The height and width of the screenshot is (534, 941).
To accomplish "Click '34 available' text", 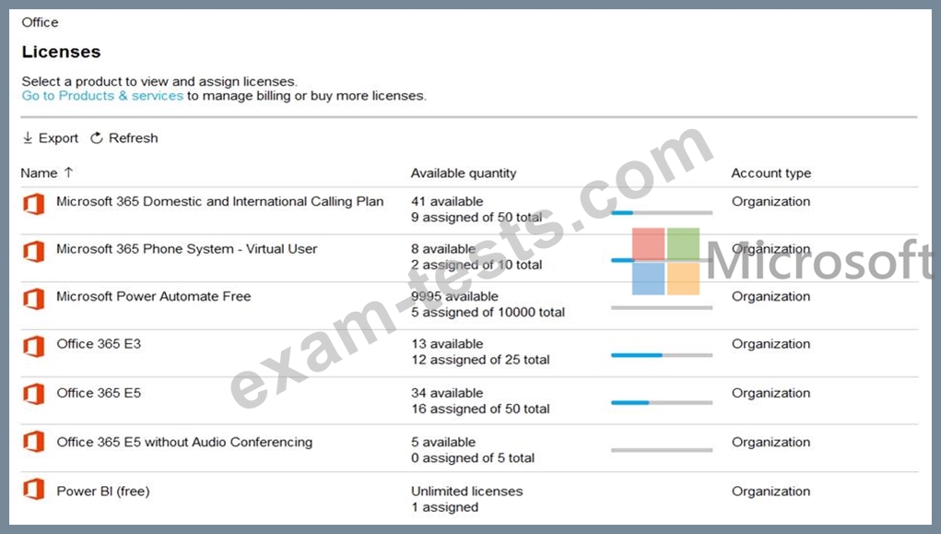I will pos(447,393).
